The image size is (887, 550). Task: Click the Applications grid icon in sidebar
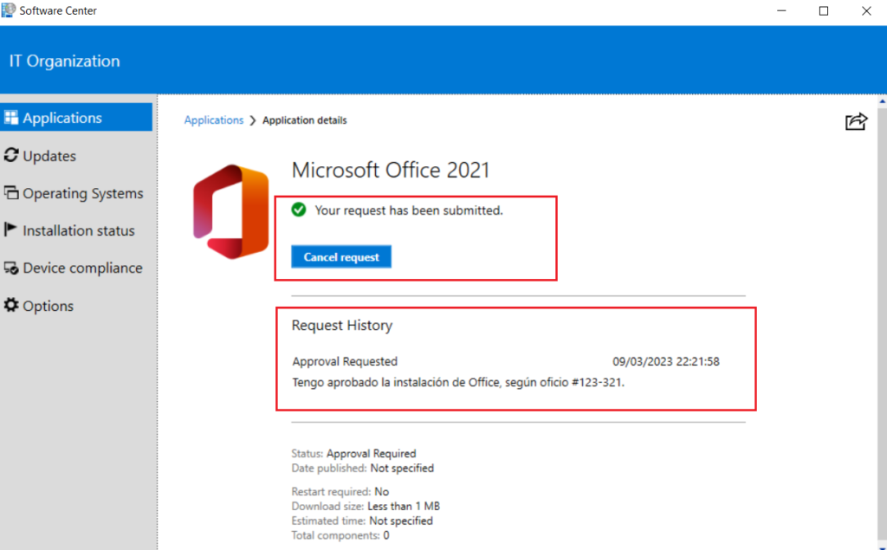(10, 117)
